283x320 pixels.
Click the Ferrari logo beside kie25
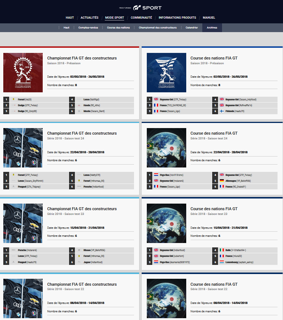click(x=14, y=99)
